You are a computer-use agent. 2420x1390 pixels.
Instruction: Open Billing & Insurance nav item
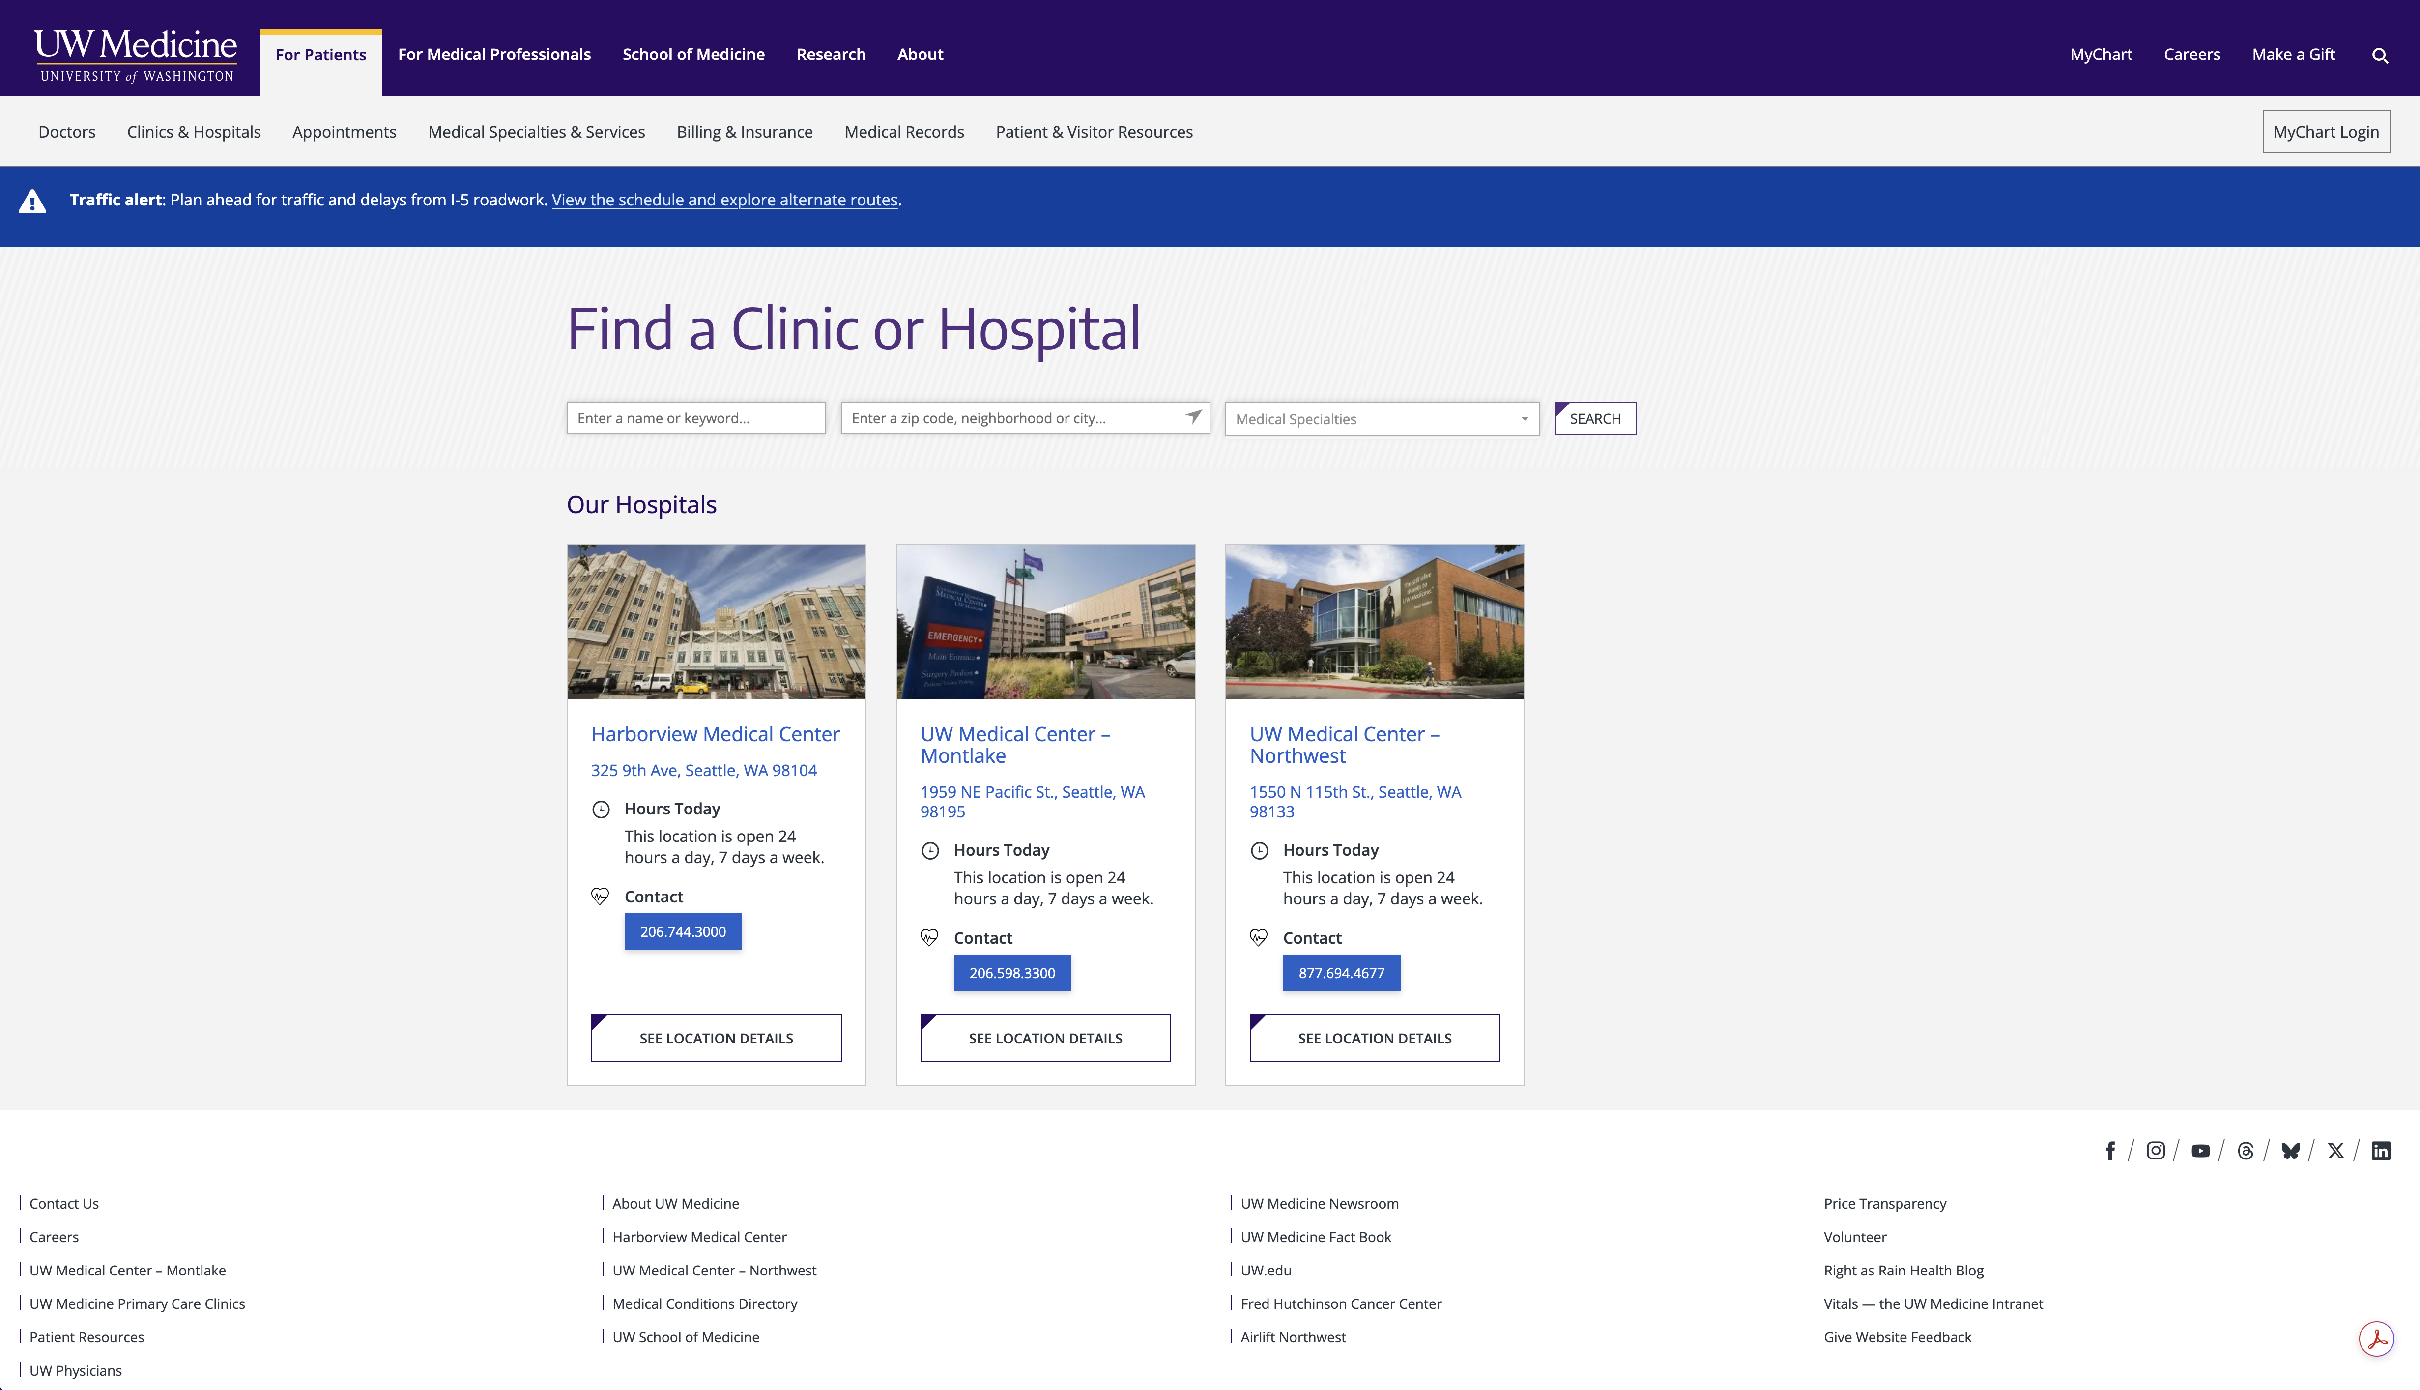point(745,132)
